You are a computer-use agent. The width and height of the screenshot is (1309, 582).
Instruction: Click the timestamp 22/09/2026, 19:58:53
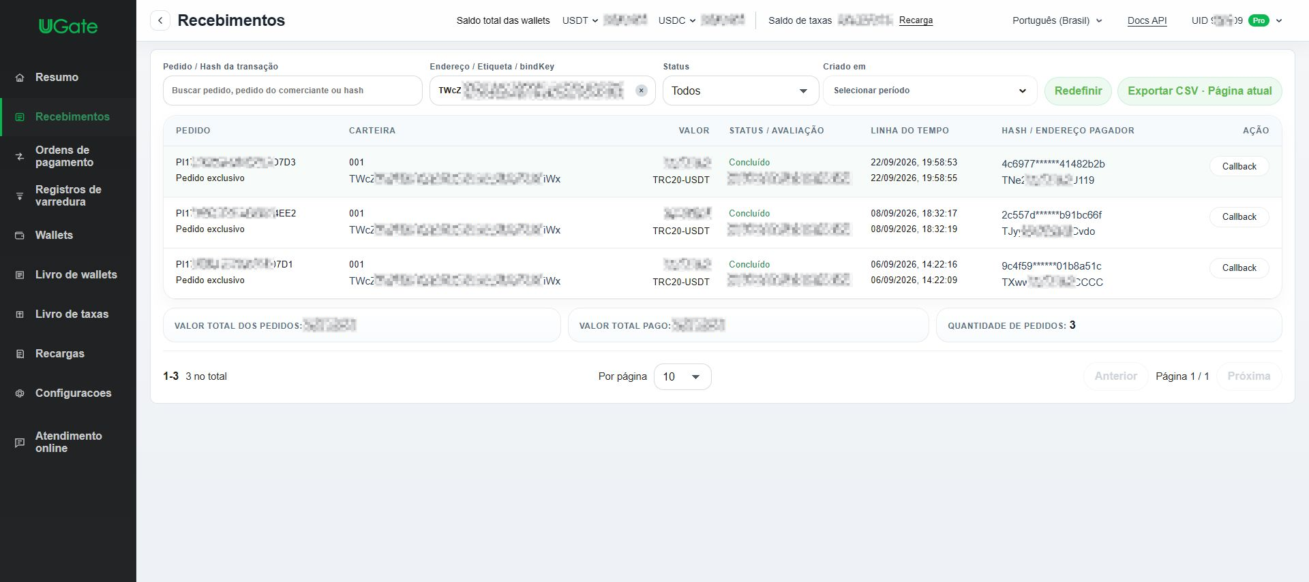914,163
